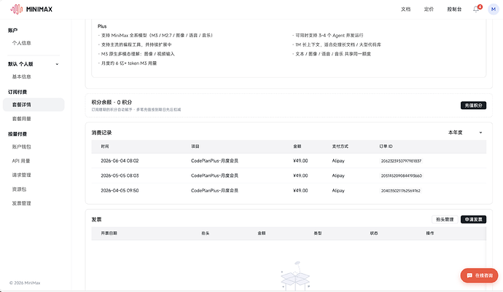Click the order ID in 2026-05-05 row
The height and width of the screenshot is (292, 503).
tap(402, 175)
